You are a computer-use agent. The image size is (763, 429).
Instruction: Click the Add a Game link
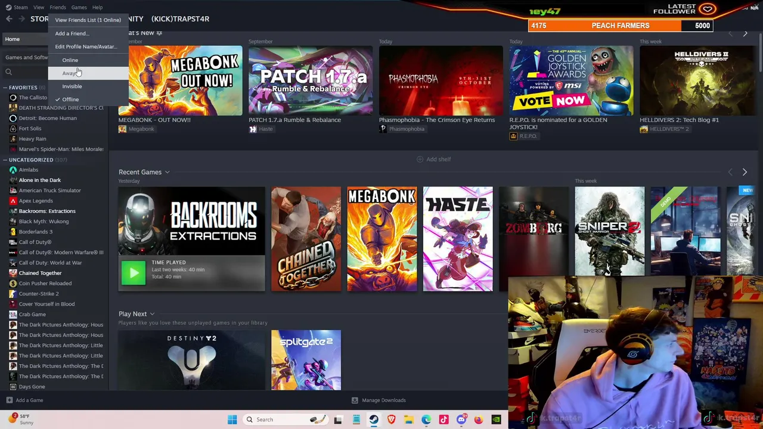click(x=29, y=400)
